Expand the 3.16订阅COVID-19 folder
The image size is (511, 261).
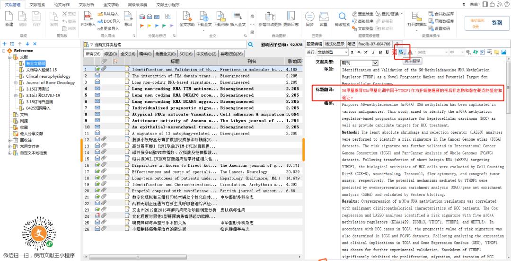pyautogui.click(x=16, y=95)
